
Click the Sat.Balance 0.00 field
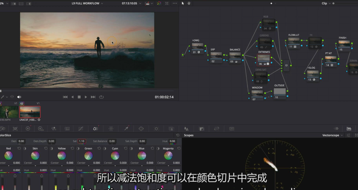[112, 141]
